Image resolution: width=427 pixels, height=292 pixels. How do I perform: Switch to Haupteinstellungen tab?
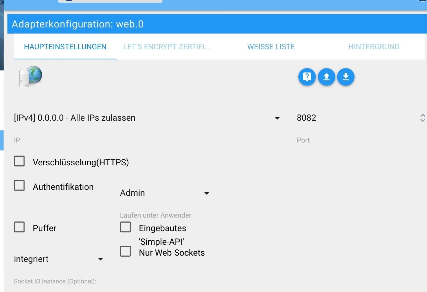[x=65, y=47]
